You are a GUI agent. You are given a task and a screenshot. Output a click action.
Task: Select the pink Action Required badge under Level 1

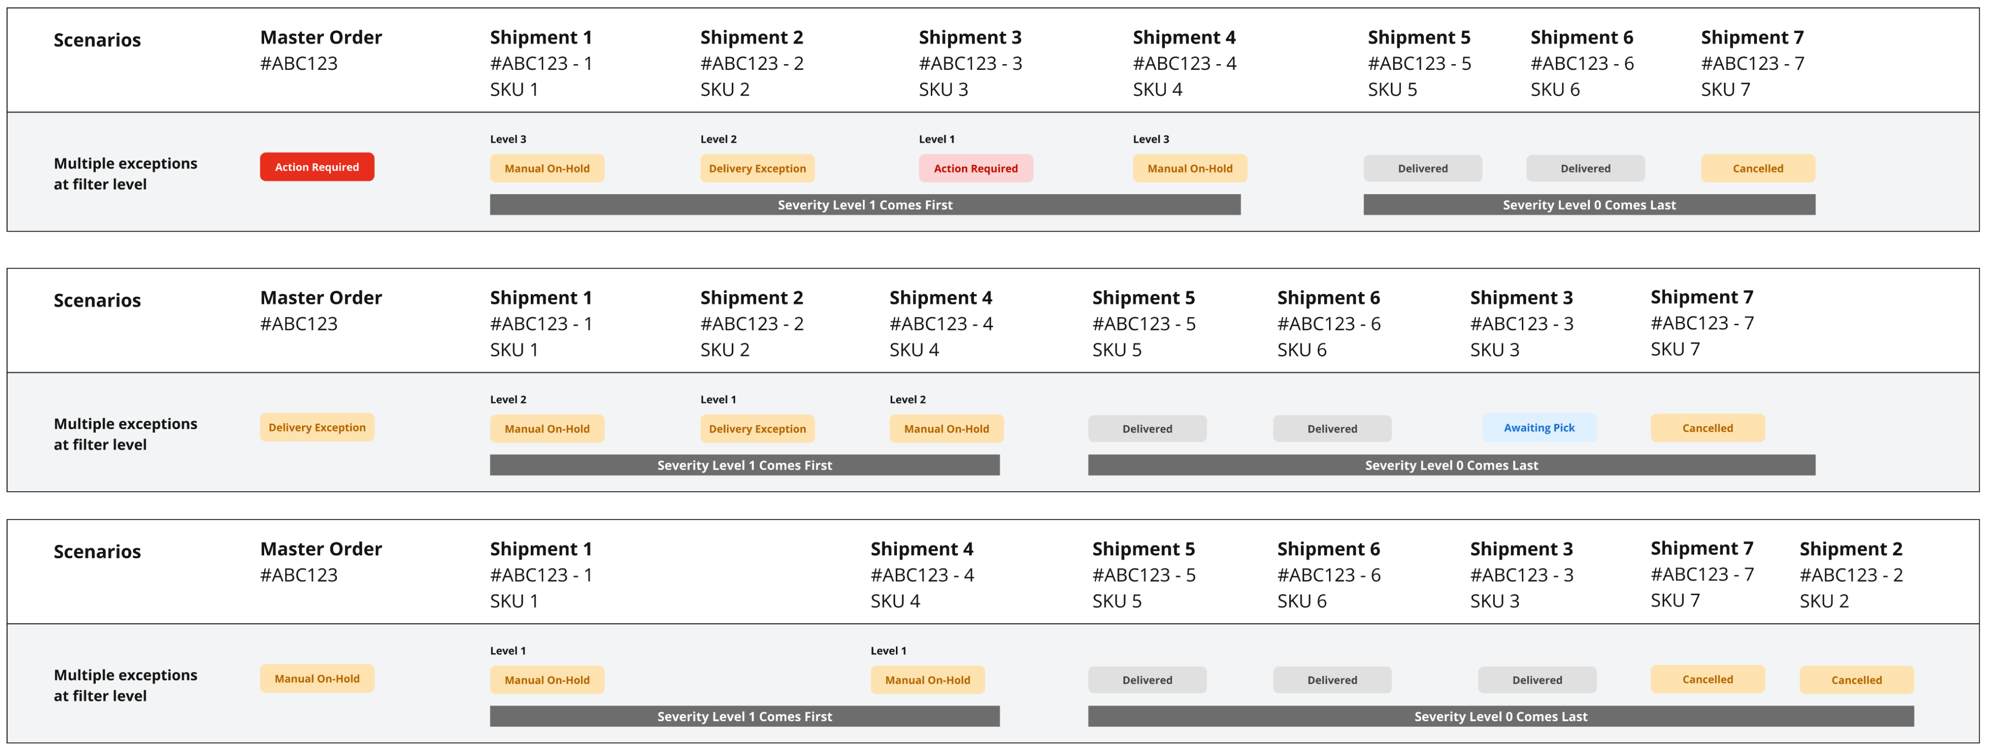(x=975, y=168)
